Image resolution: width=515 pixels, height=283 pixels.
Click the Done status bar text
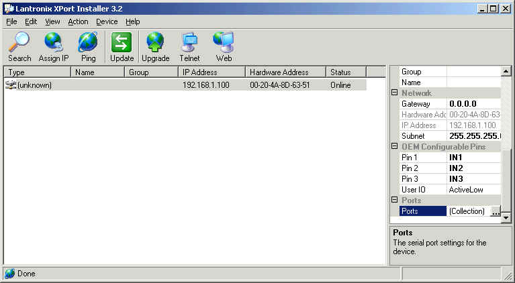point(26,274)
